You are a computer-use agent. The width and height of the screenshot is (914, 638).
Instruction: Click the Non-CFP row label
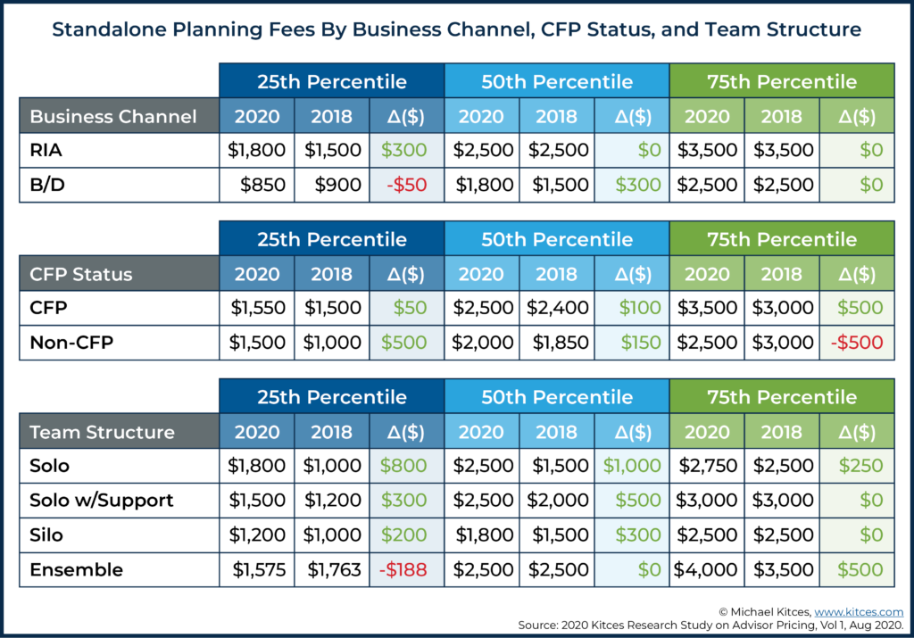pyautogui.click(x=71, y=342)
